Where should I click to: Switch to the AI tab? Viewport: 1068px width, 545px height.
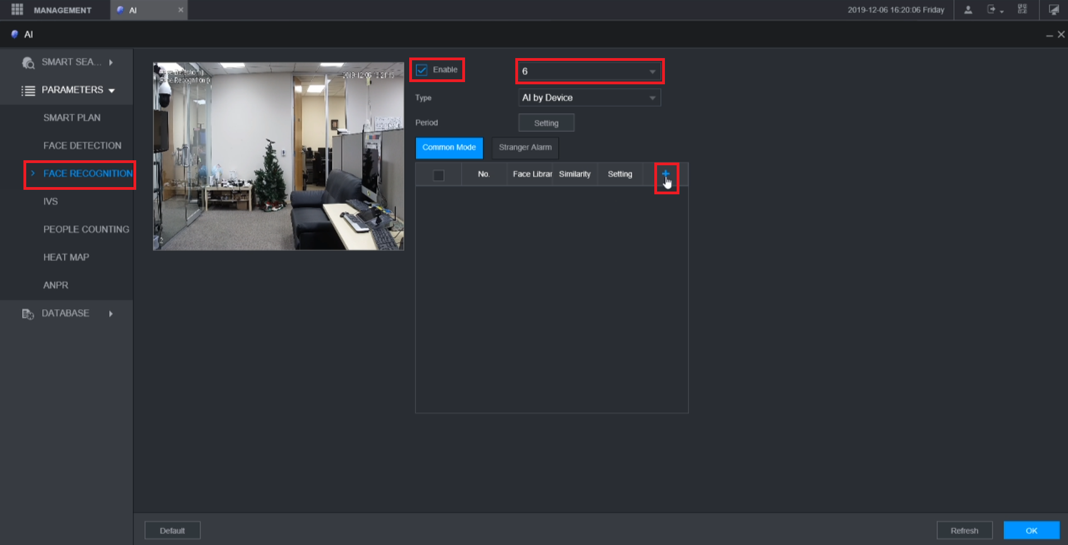pos(149,10)
